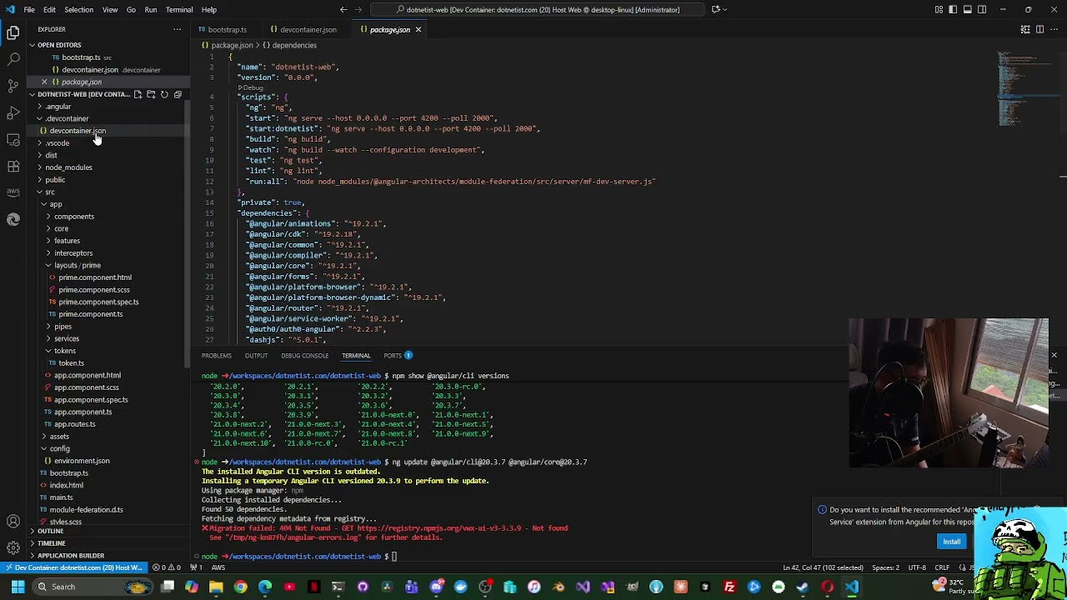Click the Customize Layout icon
The image size is (1067, 600).
[x=939, y=9]
